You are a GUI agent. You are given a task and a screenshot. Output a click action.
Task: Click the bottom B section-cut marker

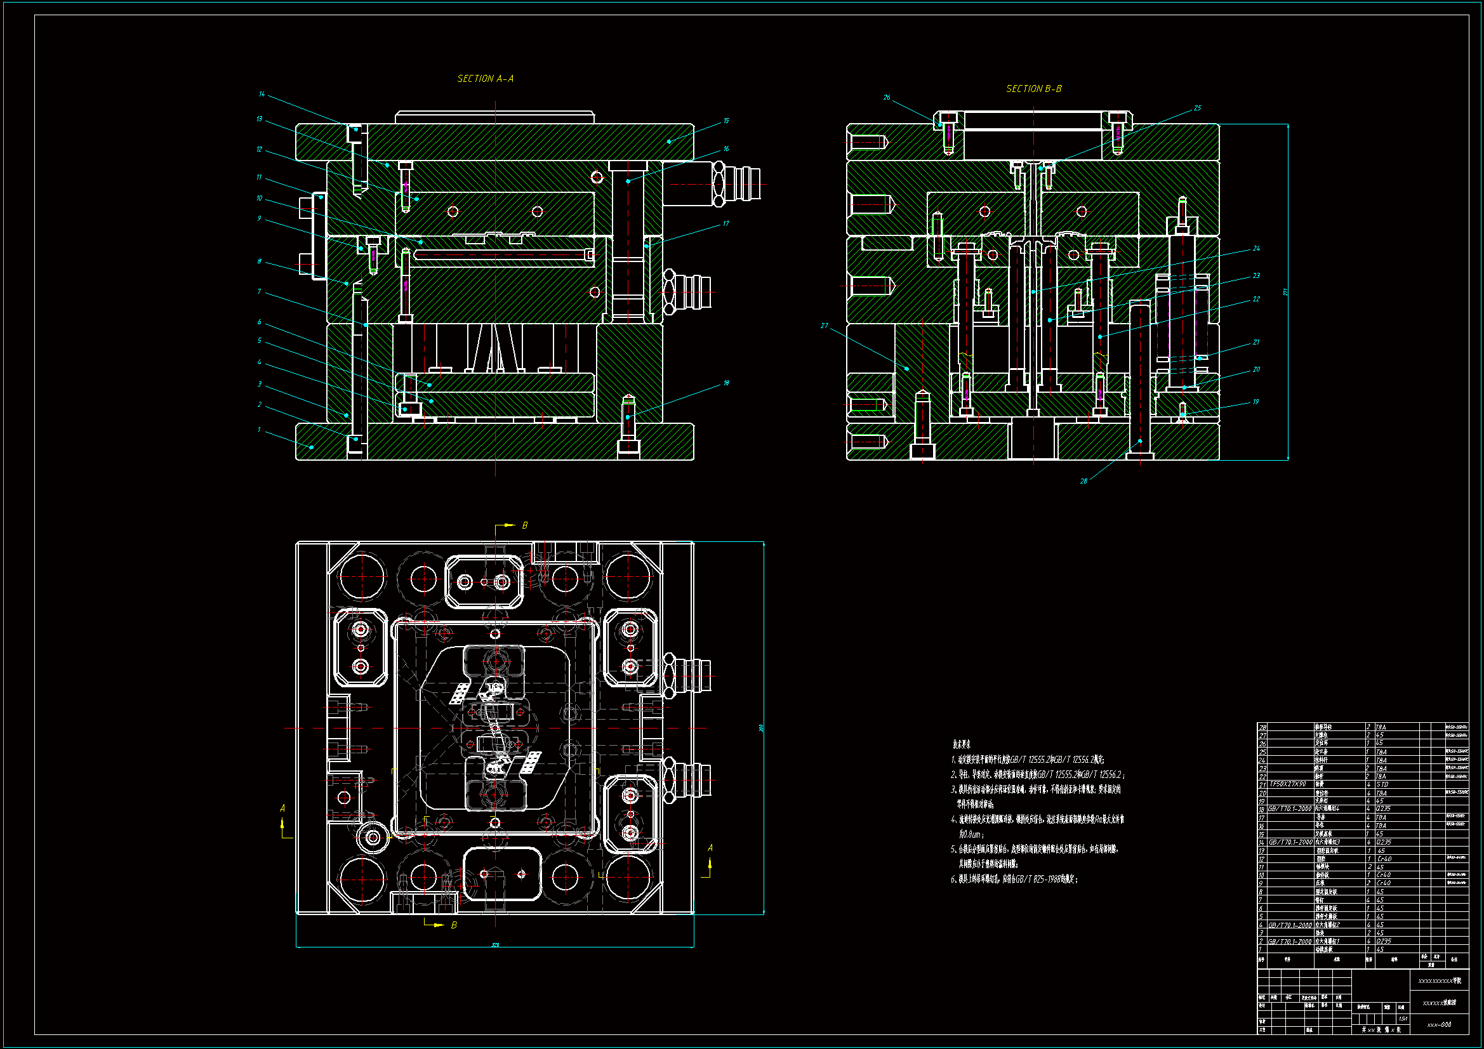[454, 925]
